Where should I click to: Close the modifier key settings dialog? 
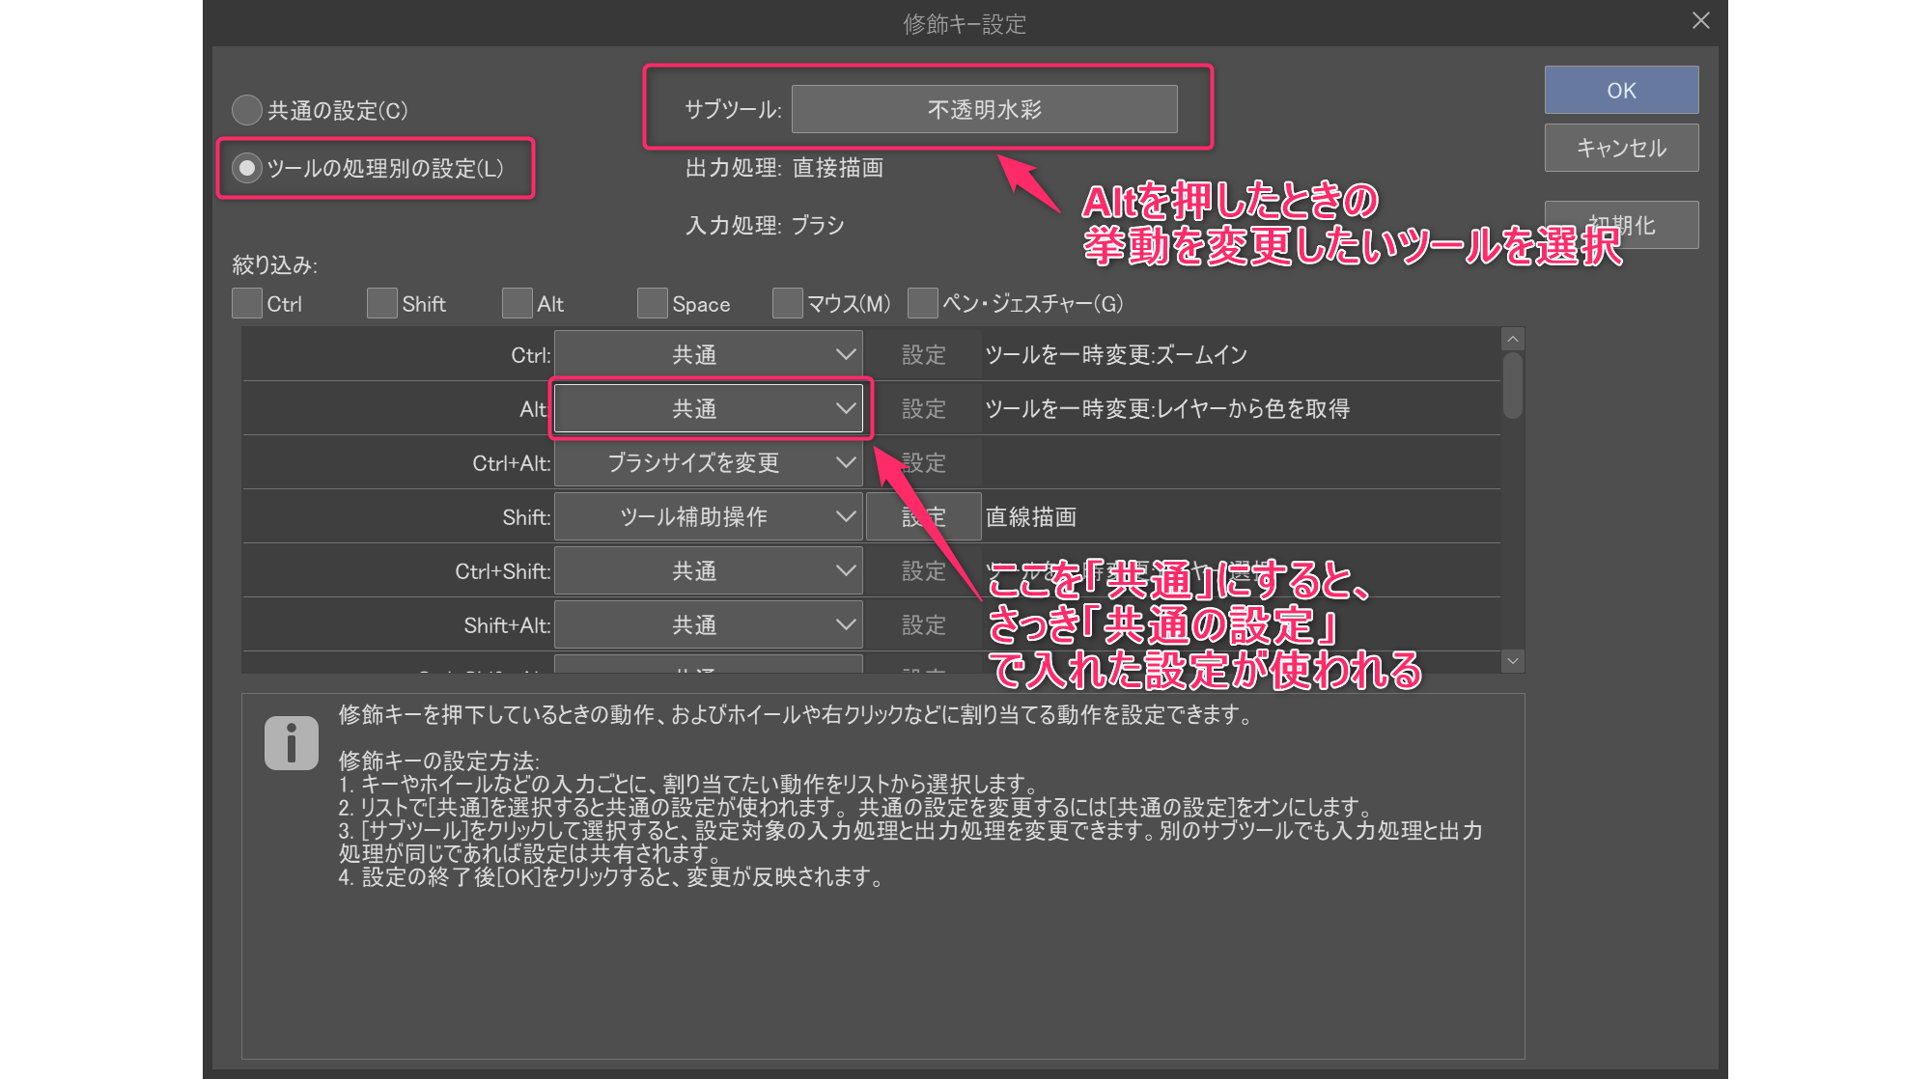click(x=1701, y=21)
